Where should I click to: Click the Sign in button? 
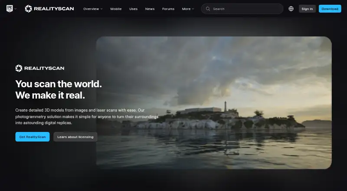(x=307, y=9)
